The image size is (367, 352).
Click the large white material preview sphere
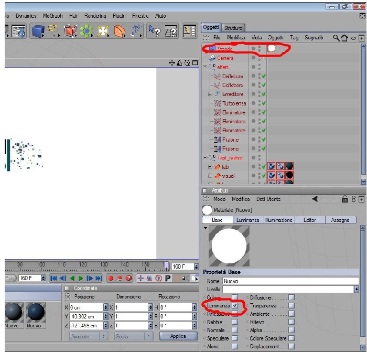[229, 246]
